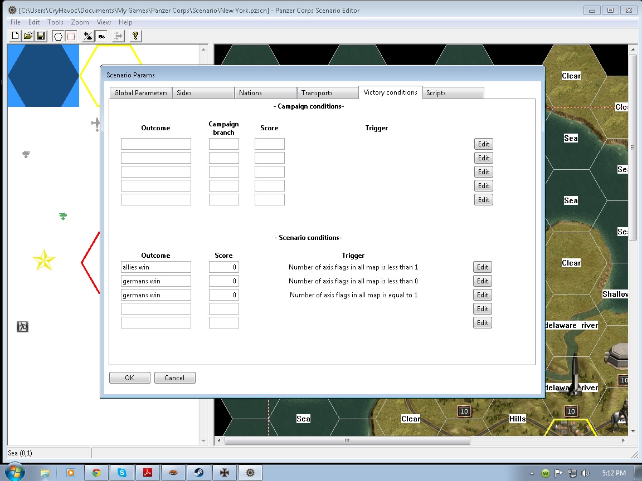Viewport: 642px width, 481px height.
Task: Select the hexagon terrain mode icon
Action: [58, 36]
